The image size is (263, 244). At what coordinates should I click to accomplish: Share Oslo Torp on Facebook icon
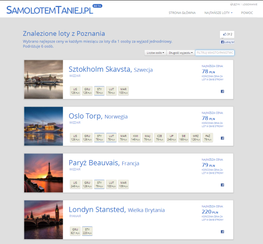click(222, 138)
